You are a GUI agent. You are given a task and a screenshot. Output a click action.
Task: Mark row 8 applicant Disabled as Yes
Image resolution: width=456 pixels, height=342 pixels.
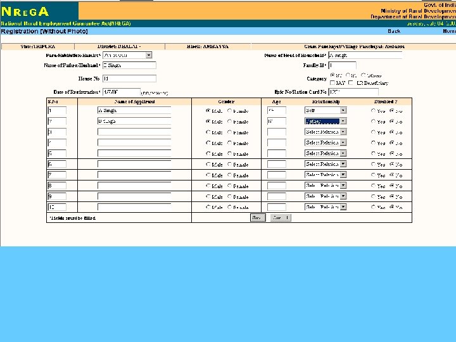point(373,186)
